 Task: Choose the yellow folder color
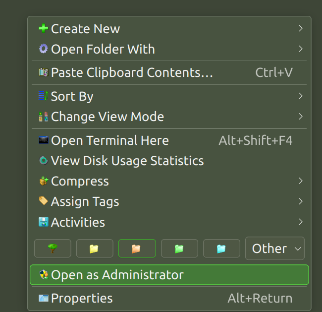point(95,248)
